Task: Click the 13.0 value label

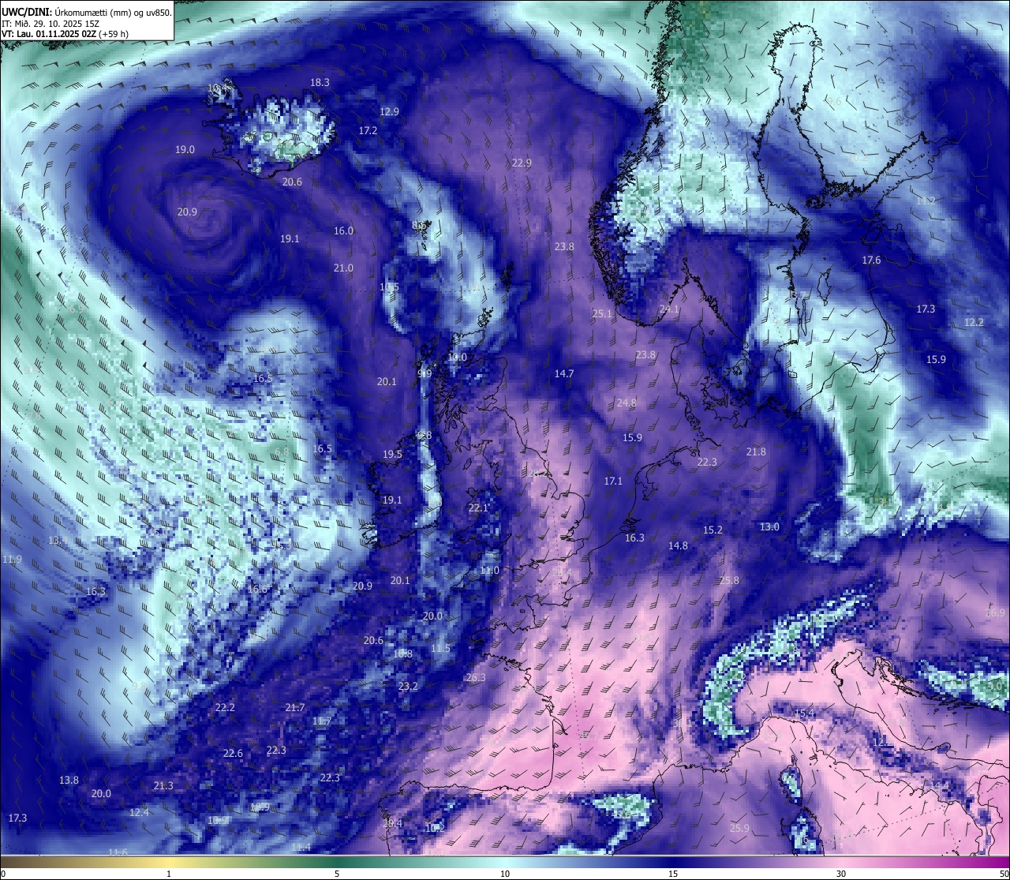Action: [x=769, y=527]
